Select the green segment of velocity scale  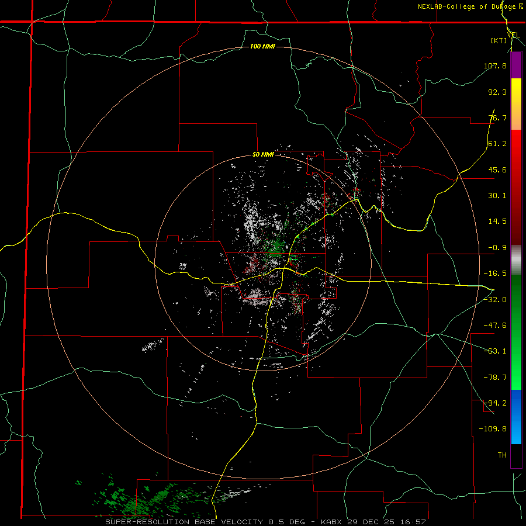[x=516, y=332]
